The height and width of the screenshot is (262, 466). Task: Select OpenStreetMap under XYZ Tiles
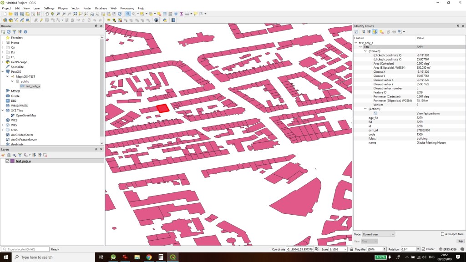click(x=26, y=116)
